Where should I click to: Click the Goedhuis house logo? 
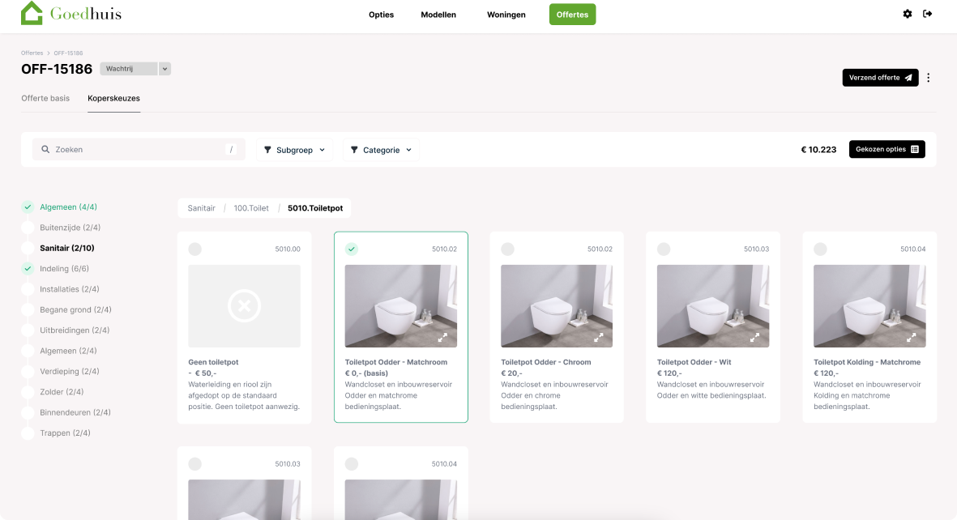click(32, 13)
